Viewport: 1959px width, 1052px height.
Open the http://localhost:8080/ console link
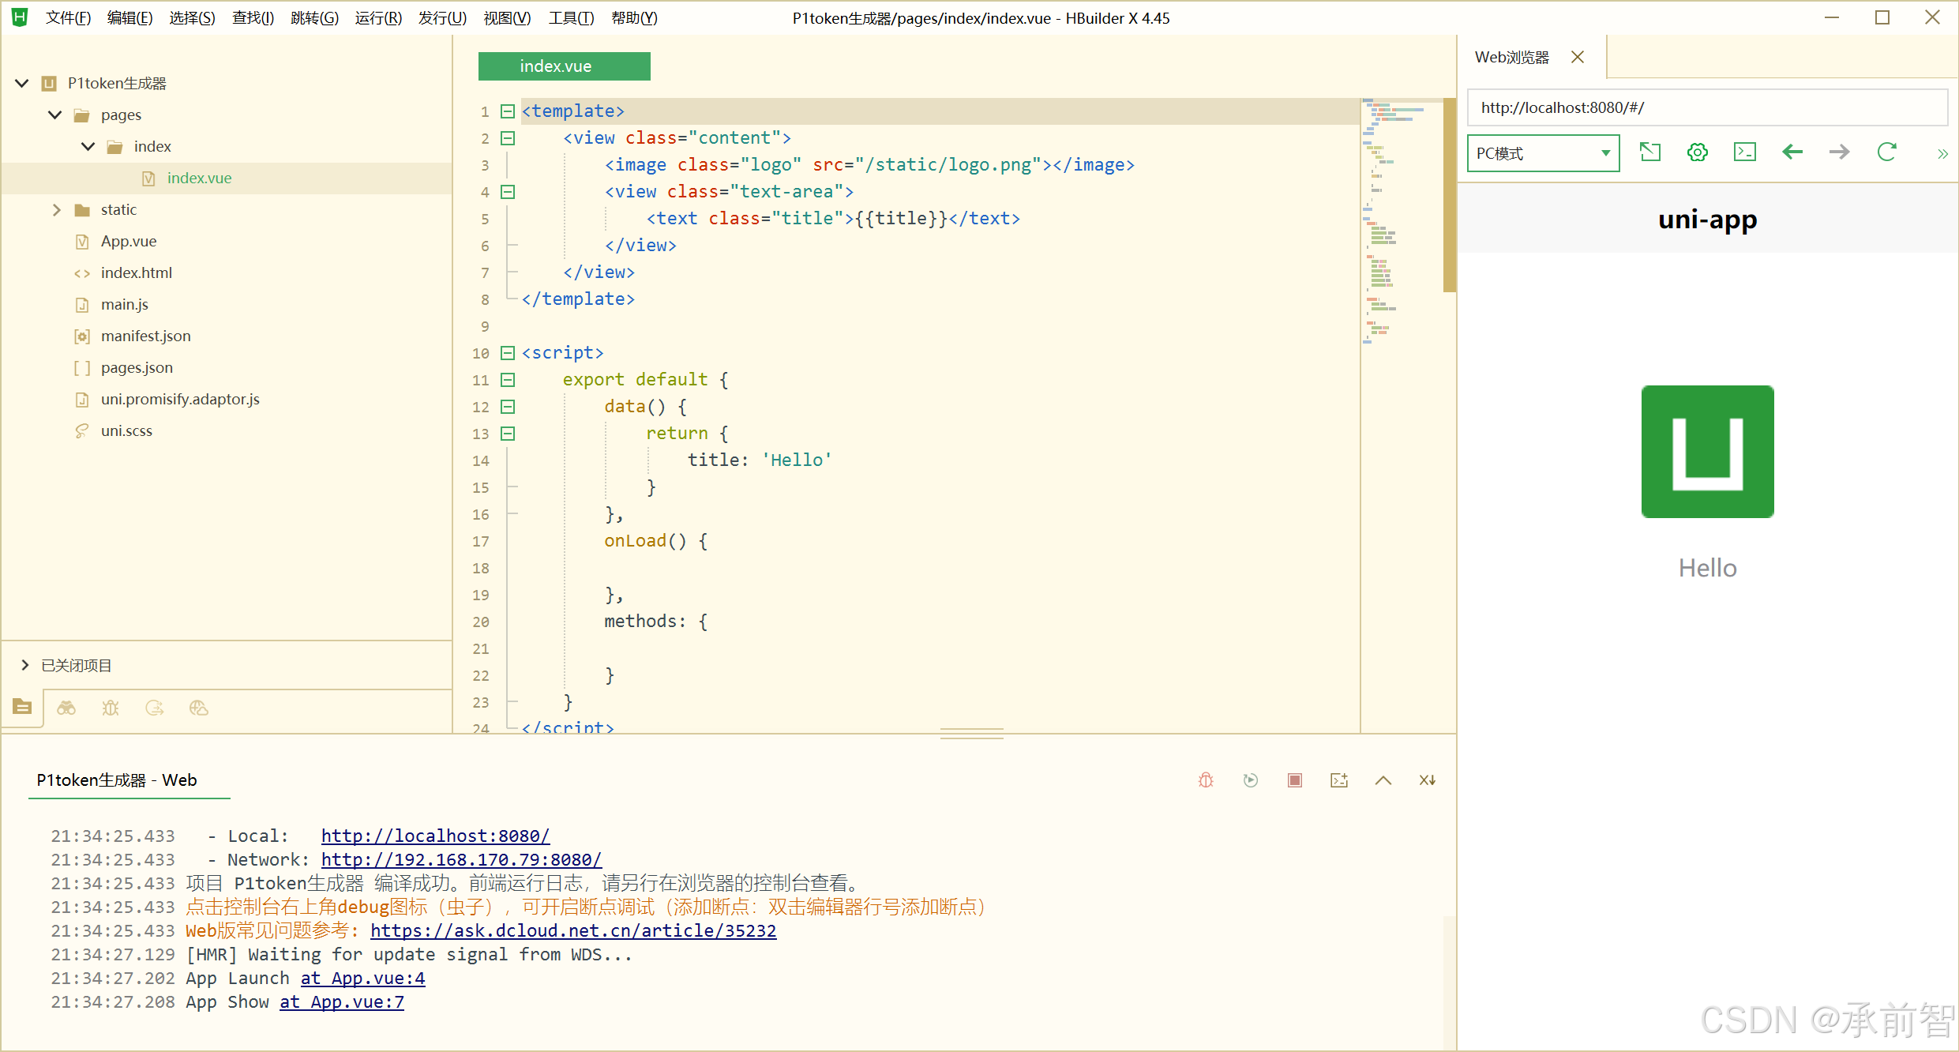click(x=435, y=836)
